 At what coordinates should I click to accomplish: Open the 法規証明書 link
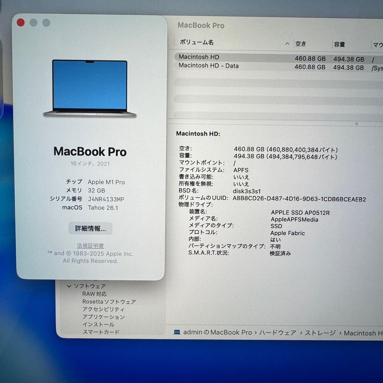point(90,246)
